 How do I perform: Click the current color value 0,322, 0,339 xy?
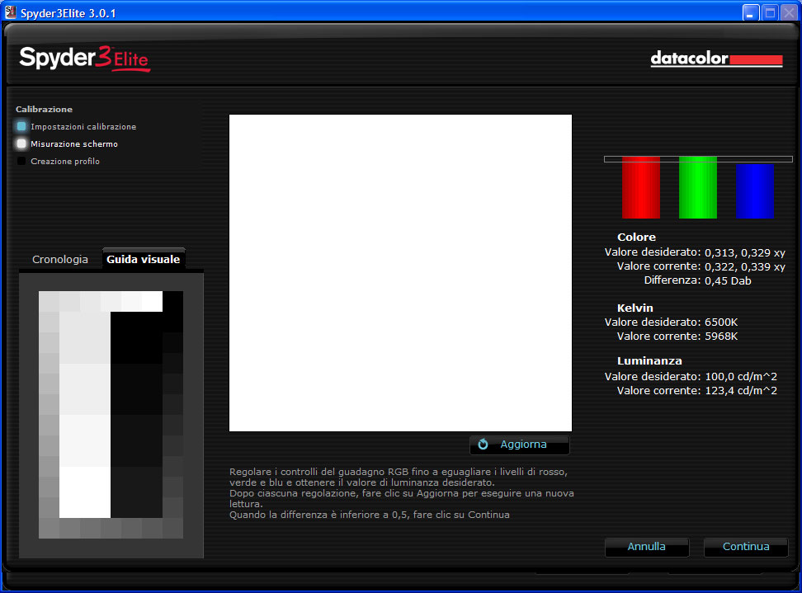pyautogui.click(x=745, y=267)
